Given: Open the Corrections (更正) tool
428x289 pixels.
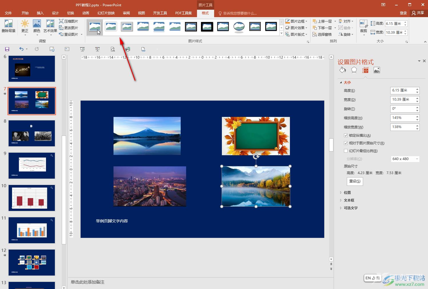Looking at the screenshot, I should click(x=25, y=27).
